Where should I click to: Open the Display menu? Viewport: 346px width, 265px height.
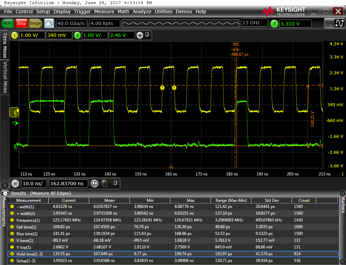pos(62,11)
